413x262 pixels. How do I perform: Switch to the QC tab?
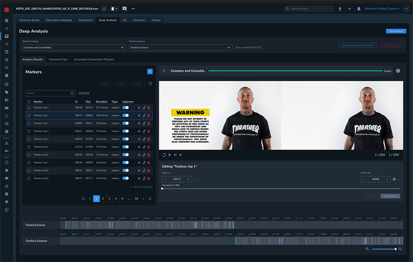[x=125, y=20]
